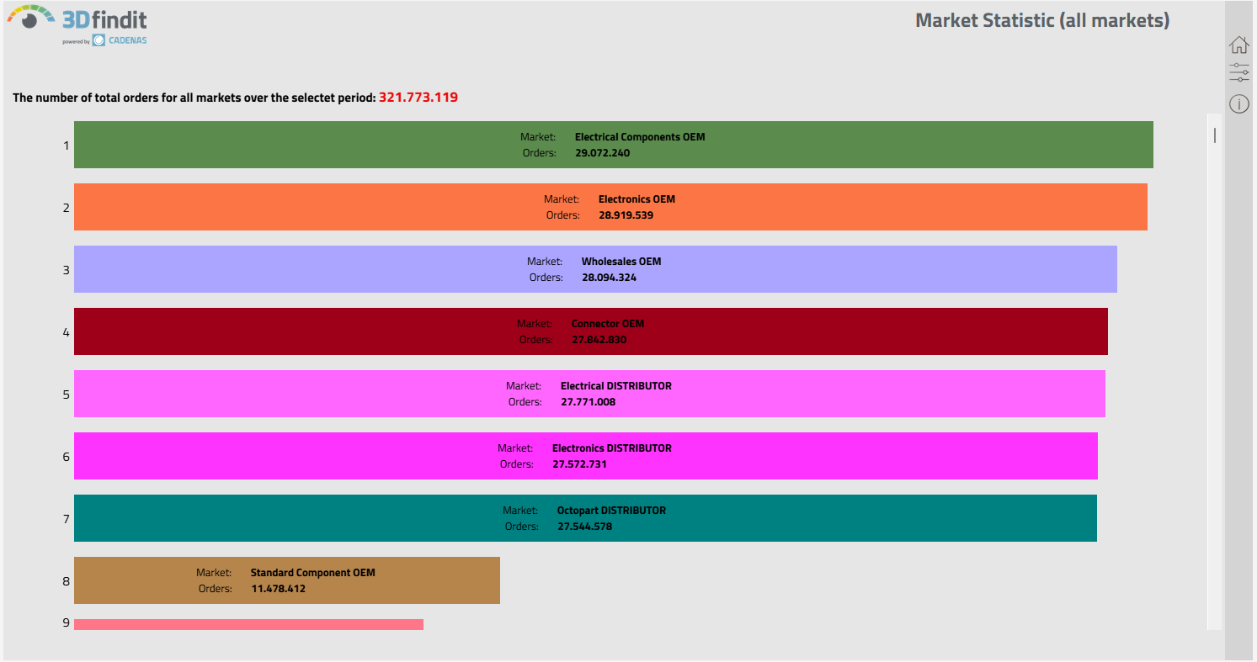
Task: Click rank number 8 label
Action: [x=66, y=580]
